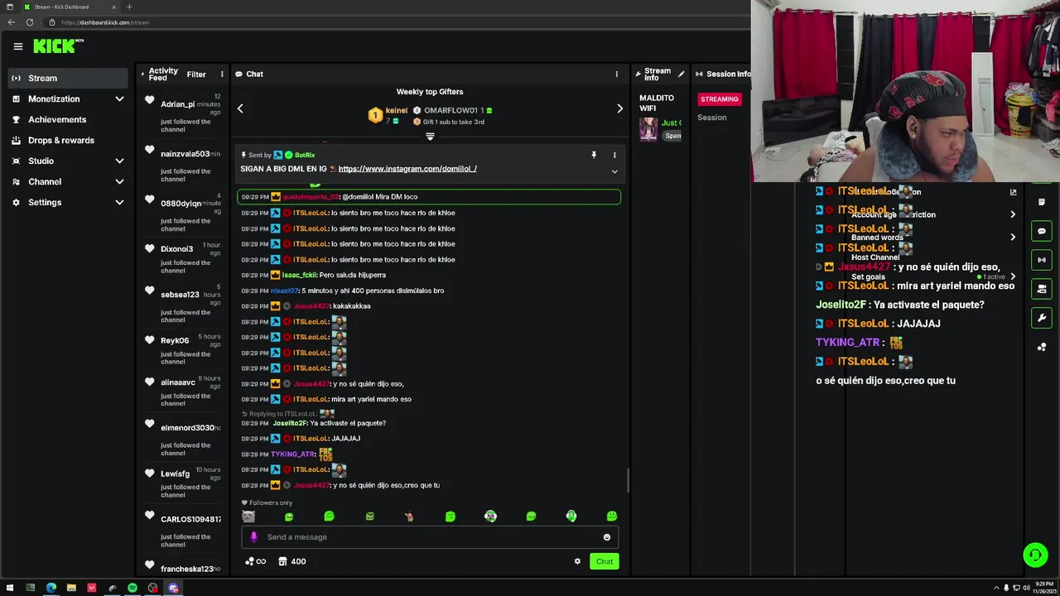The width and height of the screenshot is (1060, 596).
Task: Expand Account age restriction arrow in overlay
Action: point(1012,214)
